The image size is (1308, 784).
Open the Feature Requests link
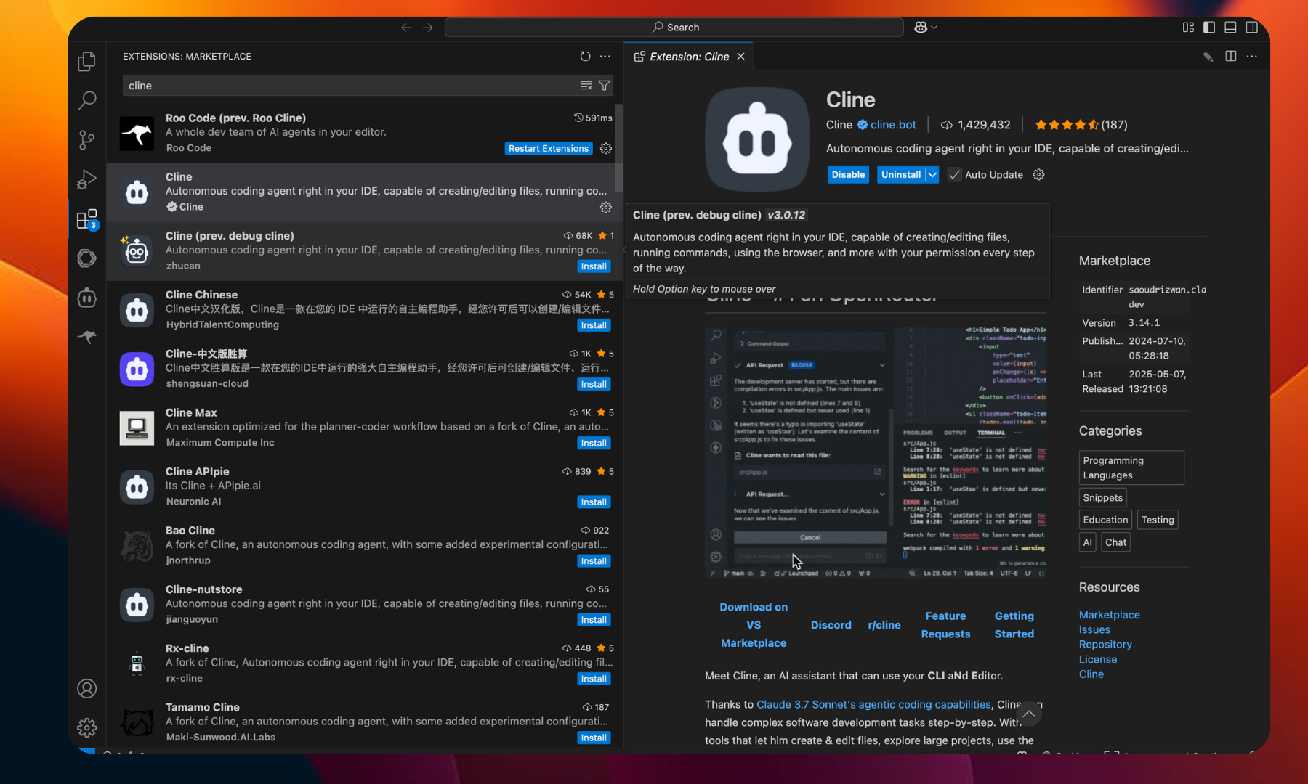tap(945, 625)
